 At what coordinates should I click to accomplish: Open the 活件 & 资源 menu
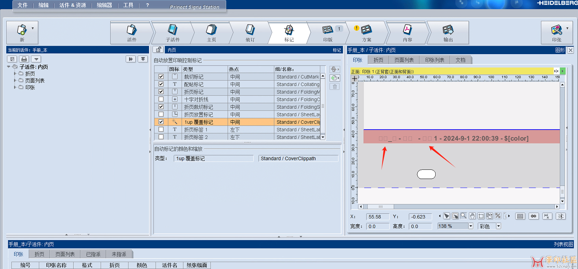[x=73, y=5]
